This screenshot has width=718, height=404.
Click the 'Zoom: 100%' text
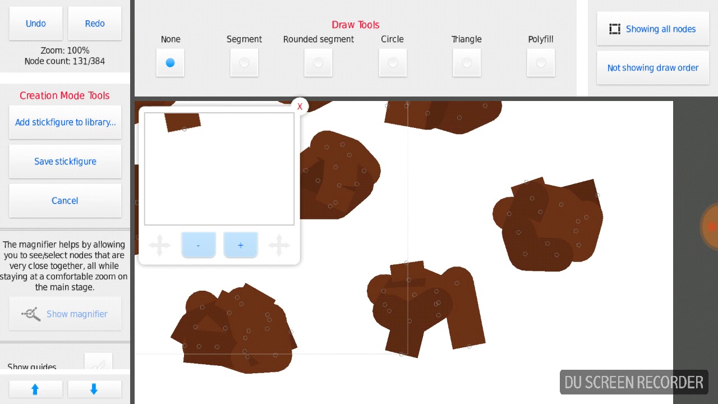65,50
